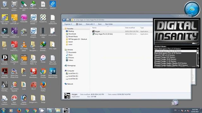
Task: Click the Keygen icon in the details pane
Action: [x=67, y=95]
